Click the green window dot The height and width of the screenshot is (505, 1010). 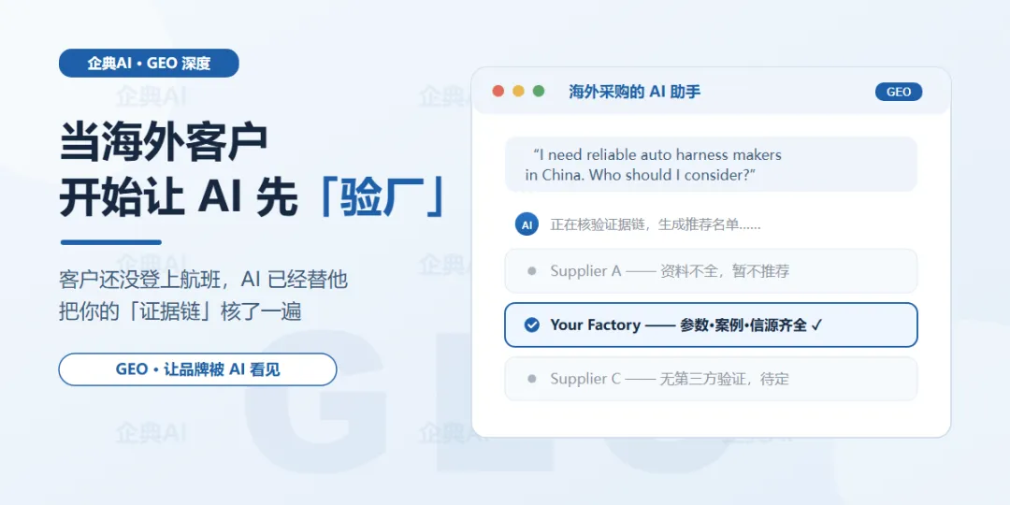click(539, 92)
